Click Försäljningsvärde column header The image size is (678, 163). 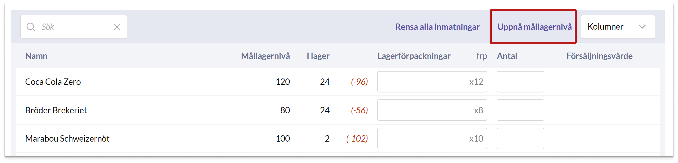(x=599, y=56)
